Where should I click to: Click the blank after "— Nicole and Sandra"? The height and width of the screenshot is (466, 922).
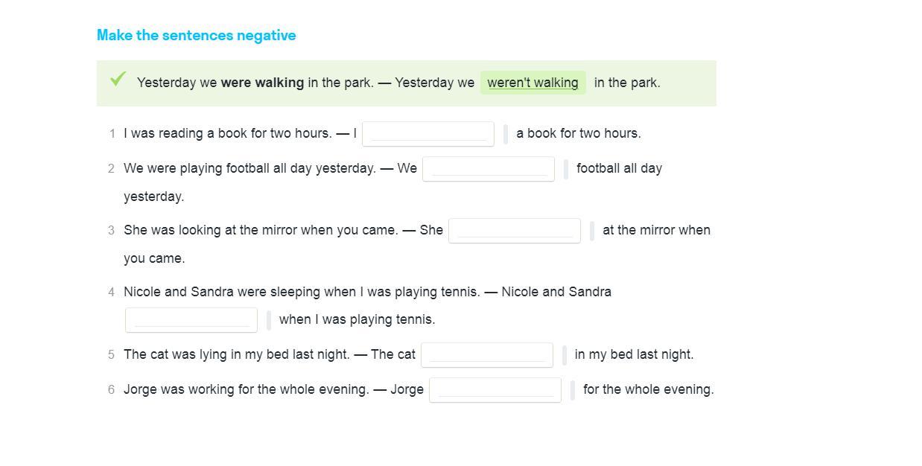point(191,320)
